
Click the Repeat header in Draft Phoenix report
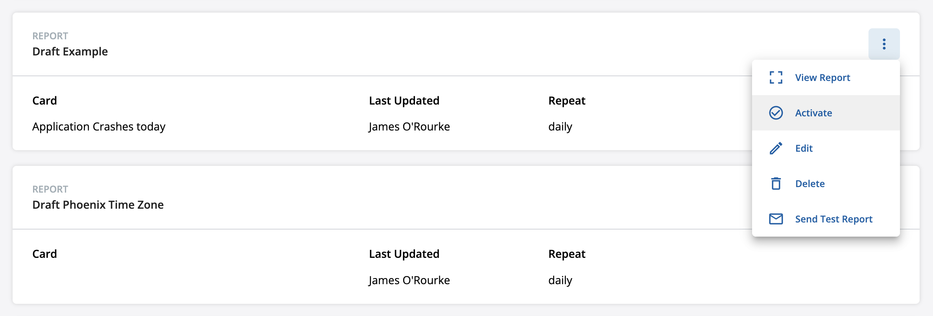pyautogui.click(x=567, y=254)
